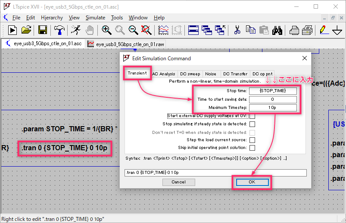The width and height of the screenshot is (346, 223).
Task: Click the Time to start saving data field
Action: pyautogui.click(x=273, y=99)
